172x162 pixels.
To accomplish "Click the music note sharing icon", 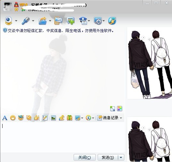I will click(x=61, y=118).
